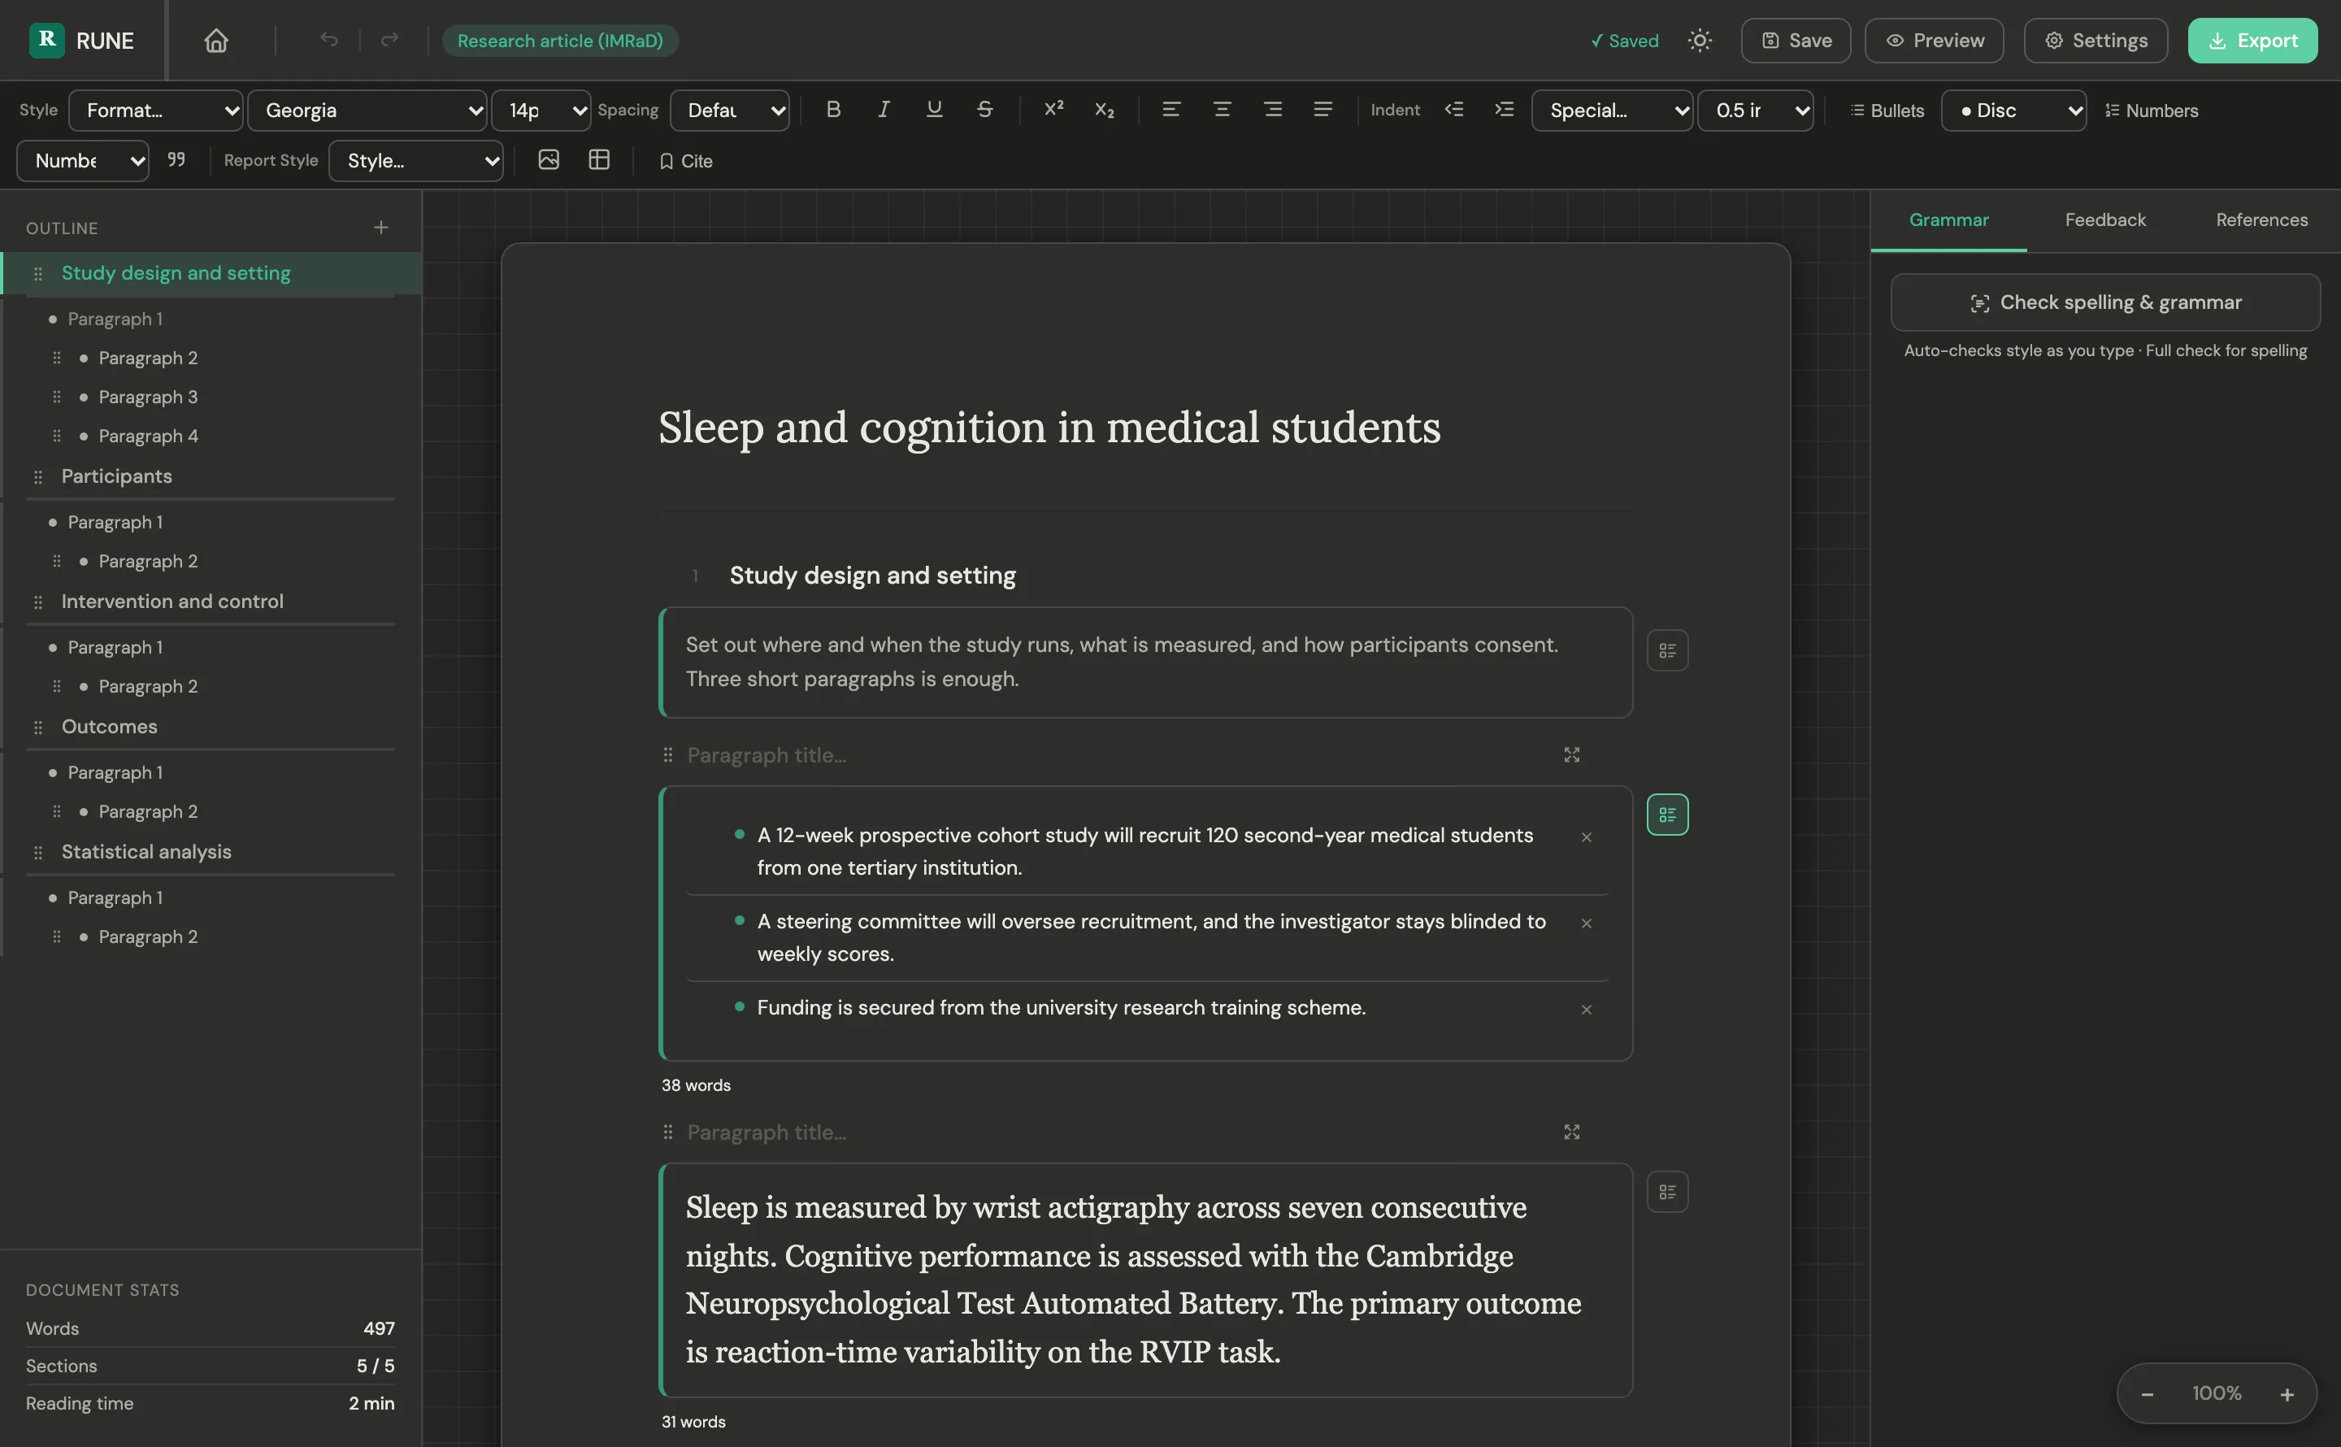Remove the Funding is secured bullet
The height and width of the screenshot is (1447, 2341).
[1586, 1009]
